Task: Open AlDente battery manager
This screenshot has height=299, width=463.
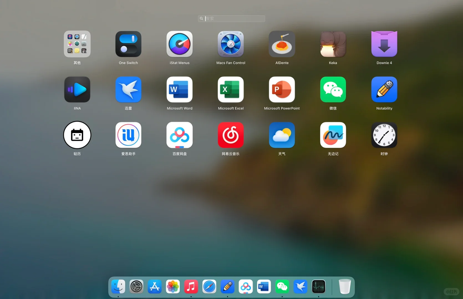Action: (282, 44)
